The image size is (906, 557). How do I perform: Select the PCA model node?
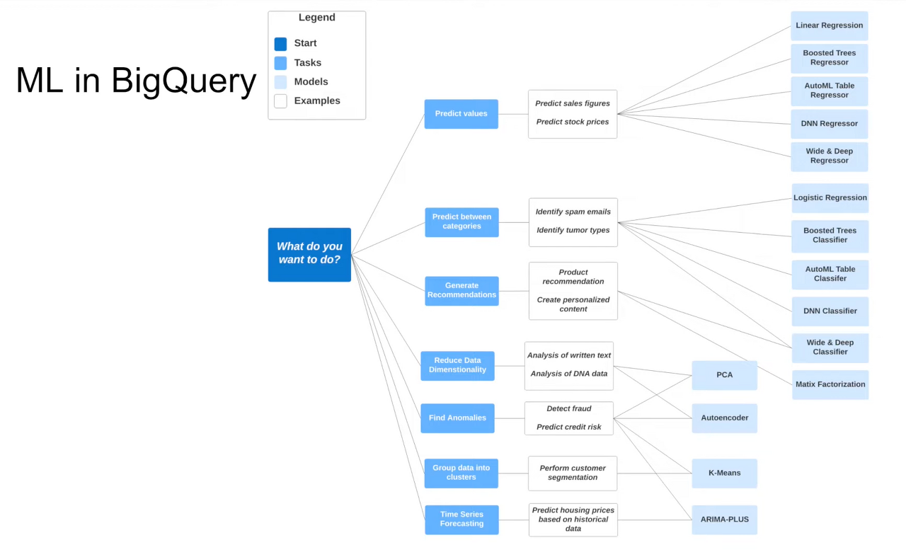click(x=724, y=375)
